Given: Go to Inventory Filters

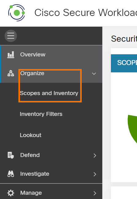Looking at the screenshot, I should 41,114.
